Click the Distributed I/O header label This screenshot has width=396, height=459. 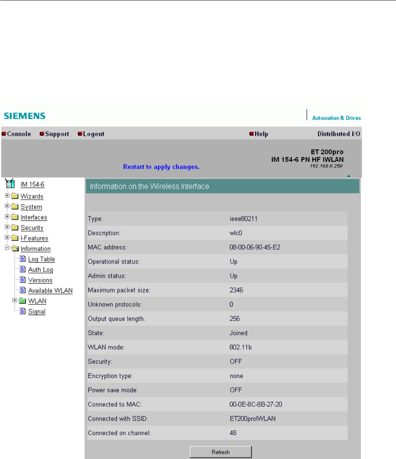tap(339, 134)
